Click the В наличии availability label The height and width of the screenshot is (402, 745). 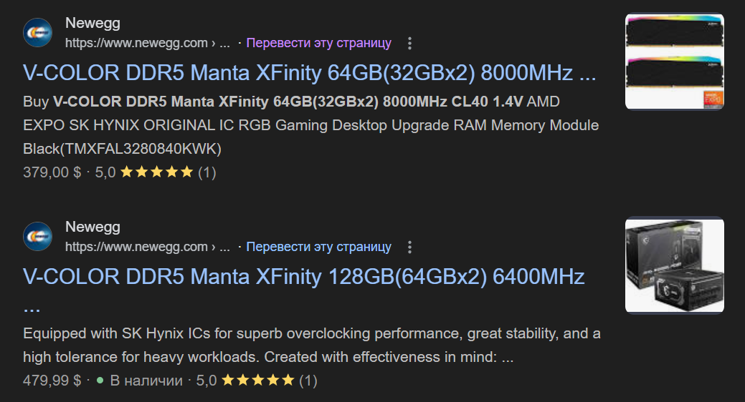[x=146, y=381]
